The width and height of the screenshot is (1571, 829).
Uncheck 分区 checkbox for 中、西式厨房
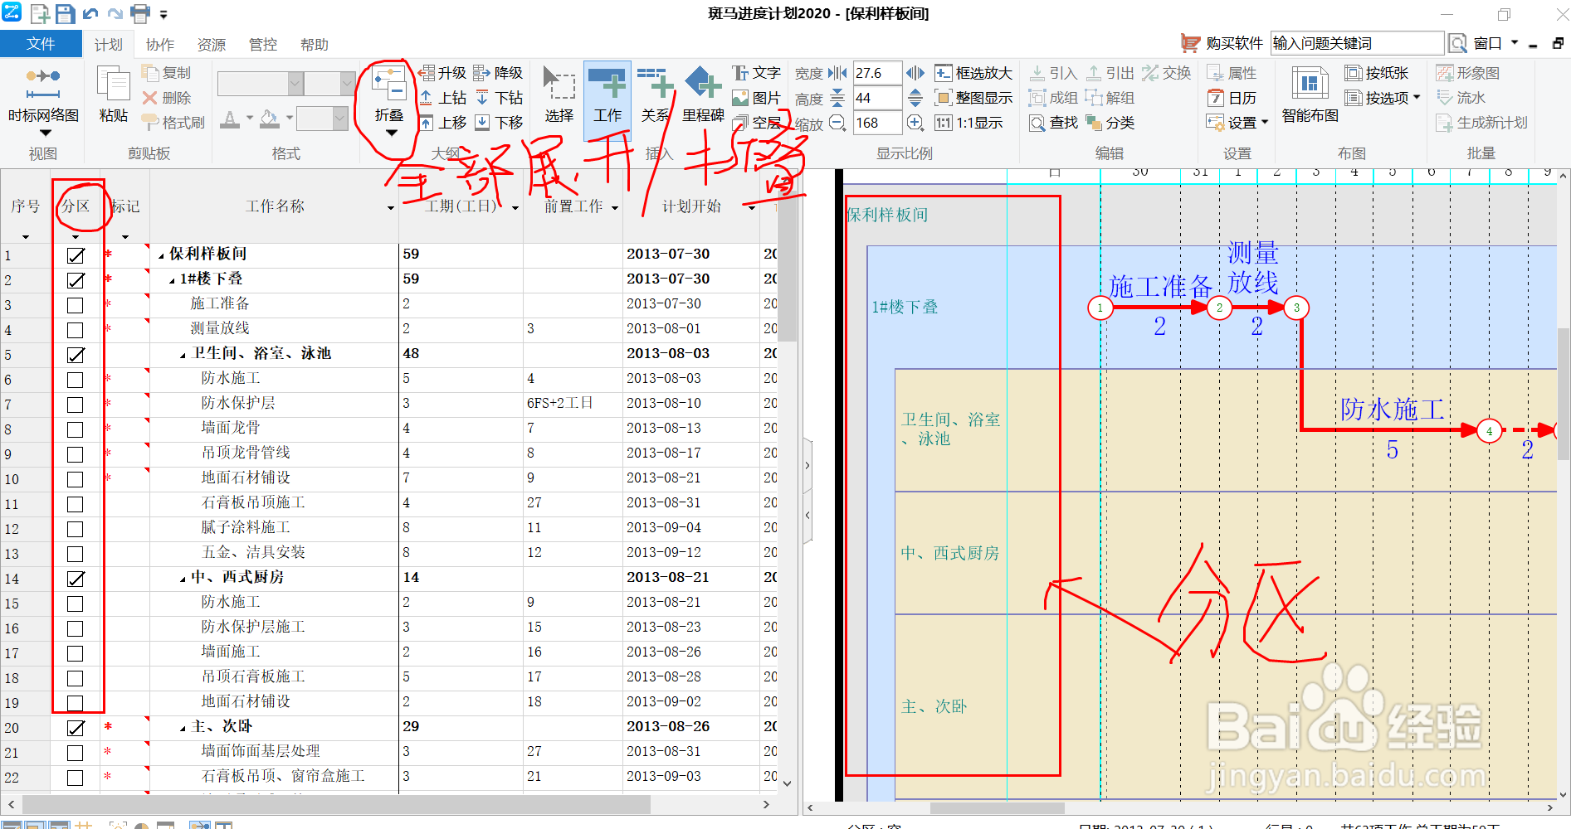76,579
